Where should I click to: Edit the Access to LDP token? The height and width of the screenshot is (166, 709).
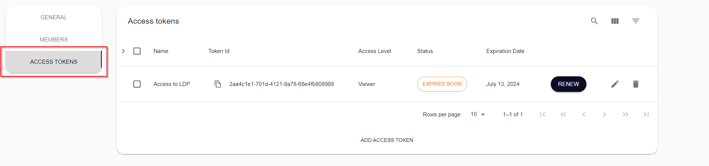pos(615,84)
